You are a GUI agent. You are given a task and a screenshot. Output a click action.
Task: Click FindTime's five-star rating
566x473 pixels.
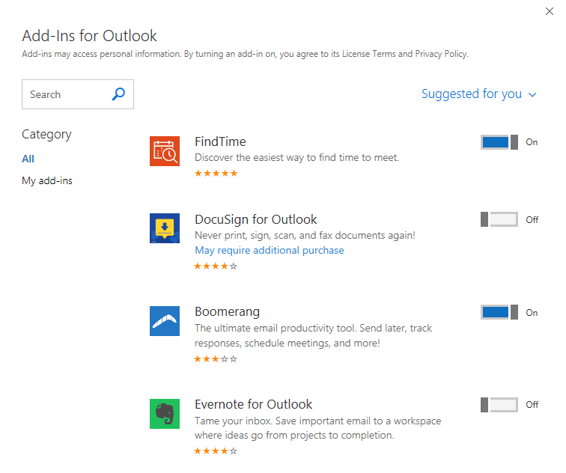click(x=216, y=173)
